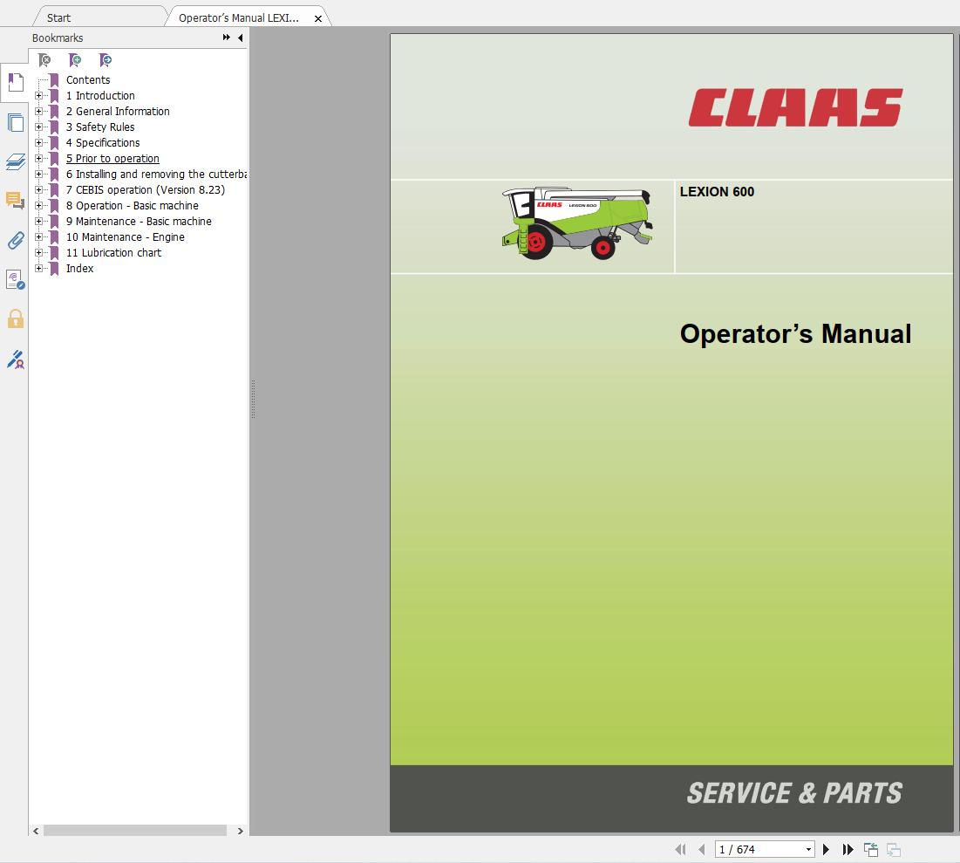Open the Security settings panel

coord(15,319)
